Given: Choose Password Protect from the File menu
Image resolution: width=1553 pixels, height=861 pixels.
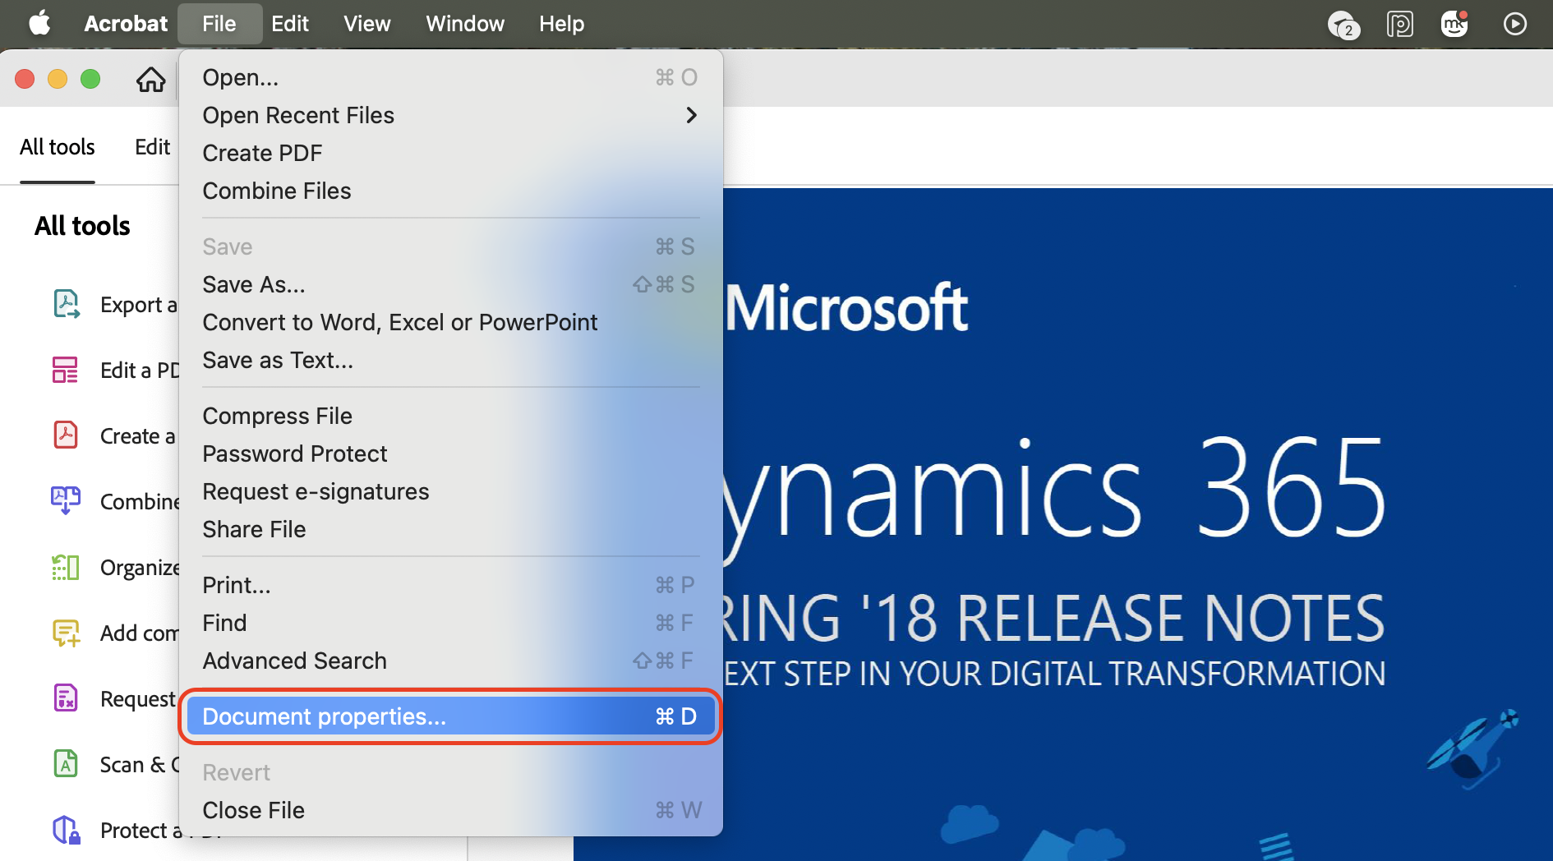Looking at the screenshot, I should [294, 454].
